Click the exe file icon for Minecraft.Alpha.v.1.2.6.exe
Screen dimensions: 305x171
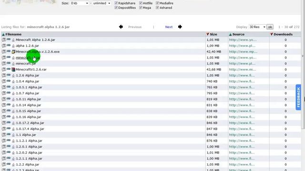[x=13, y=52]
